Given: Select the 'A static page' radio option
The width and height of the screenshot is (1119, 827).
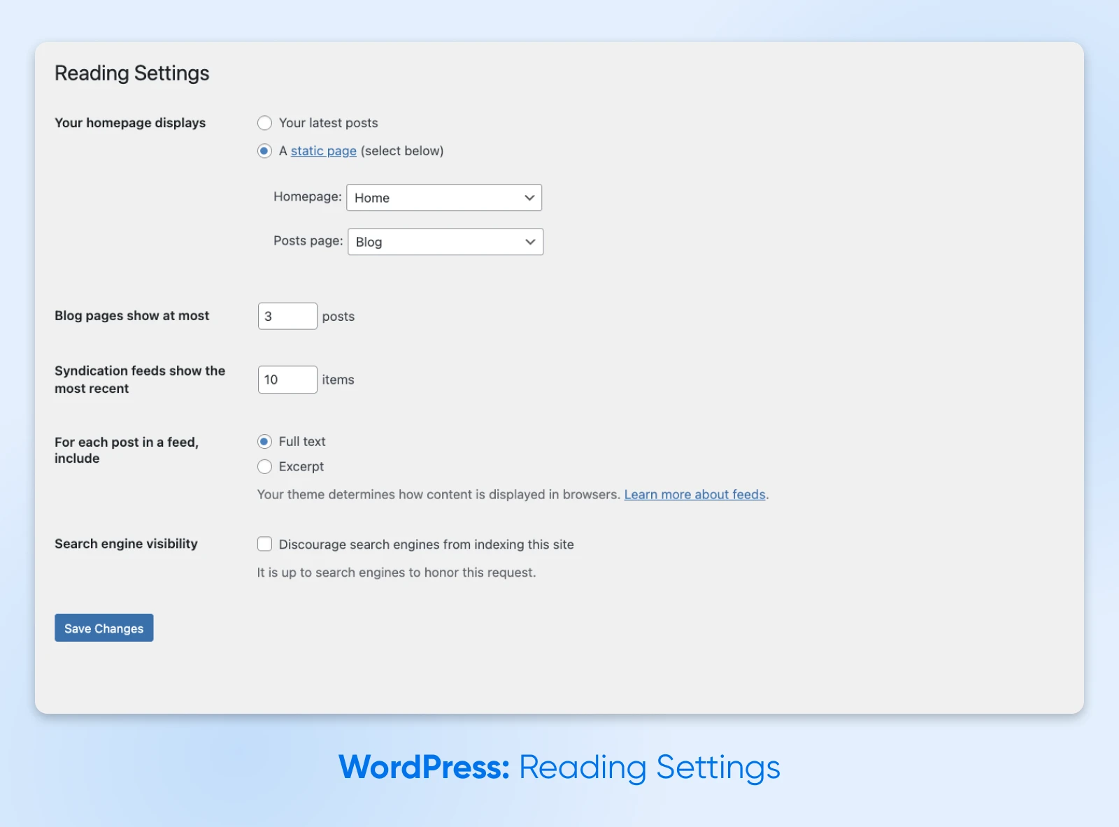Looking at the screenshot, I should [264, 151].
